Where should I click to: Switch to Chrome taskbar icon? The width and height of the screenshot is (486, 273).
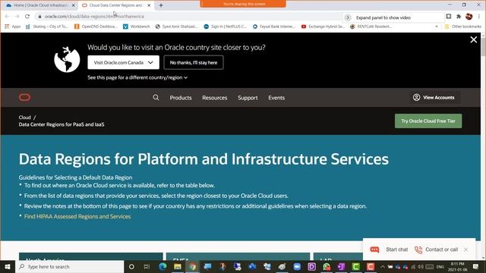pos(192,266)
